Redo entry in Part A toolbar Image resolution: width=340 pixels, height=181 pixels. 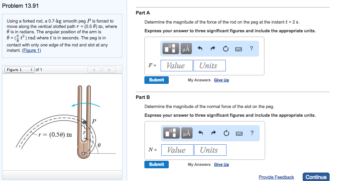click(x=213, y=49)
